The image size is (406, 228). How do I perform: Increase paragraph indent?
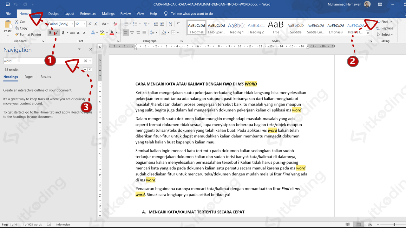coord(162,24)
